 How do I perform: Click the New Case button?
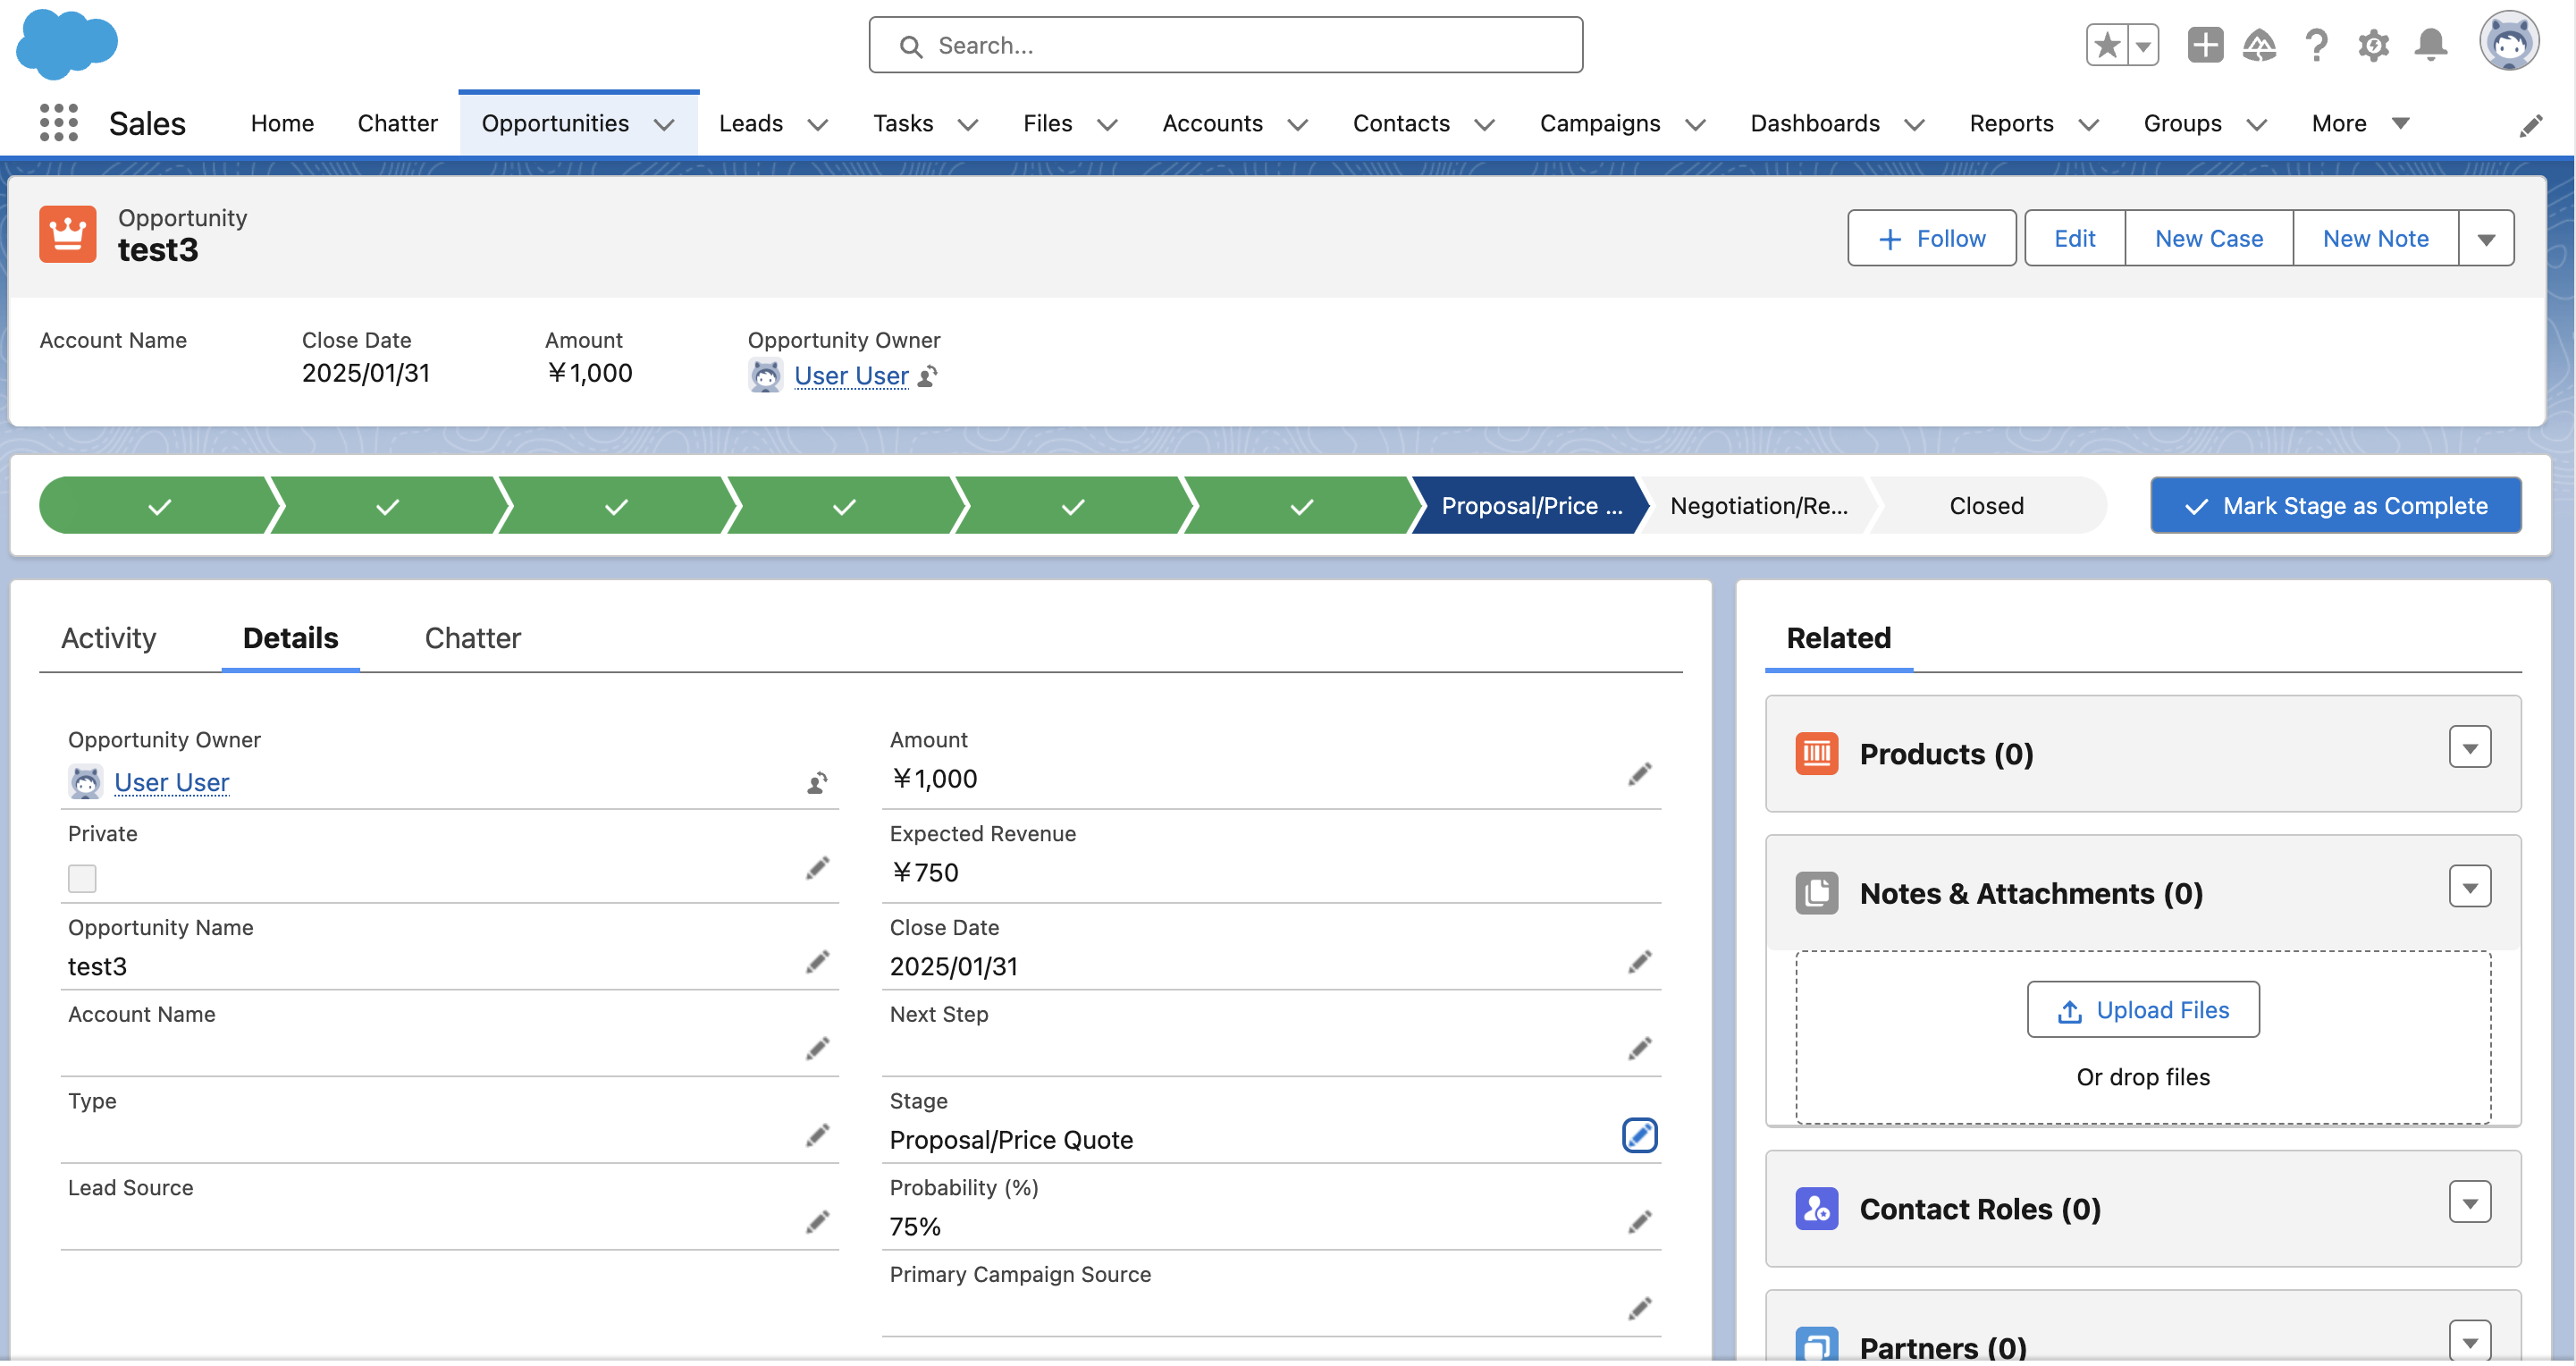pyautogui.click(x=2208, y=239)
